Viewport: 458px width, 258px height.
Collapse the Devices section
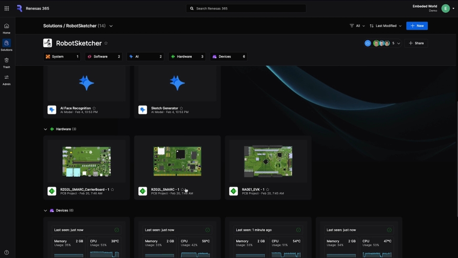(x=46, y=210)
